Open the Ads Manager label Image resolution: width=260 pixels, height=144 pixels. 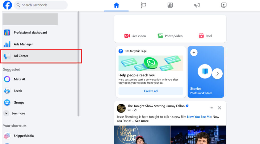pyautogui.click(x=23, y=44)
